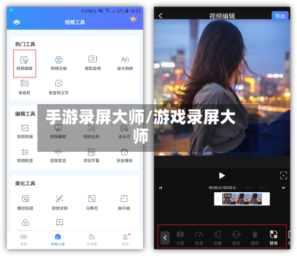This screenshot has width=297, height=256.
Task: Collapse the editor toolbar with the back chevron
Action: (x=165, y=238)
